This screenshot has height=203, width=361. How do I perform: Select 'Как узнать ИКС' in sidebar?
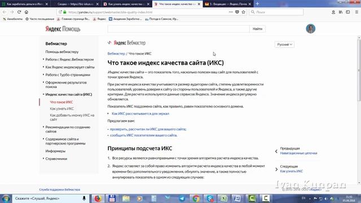[62, 109]
